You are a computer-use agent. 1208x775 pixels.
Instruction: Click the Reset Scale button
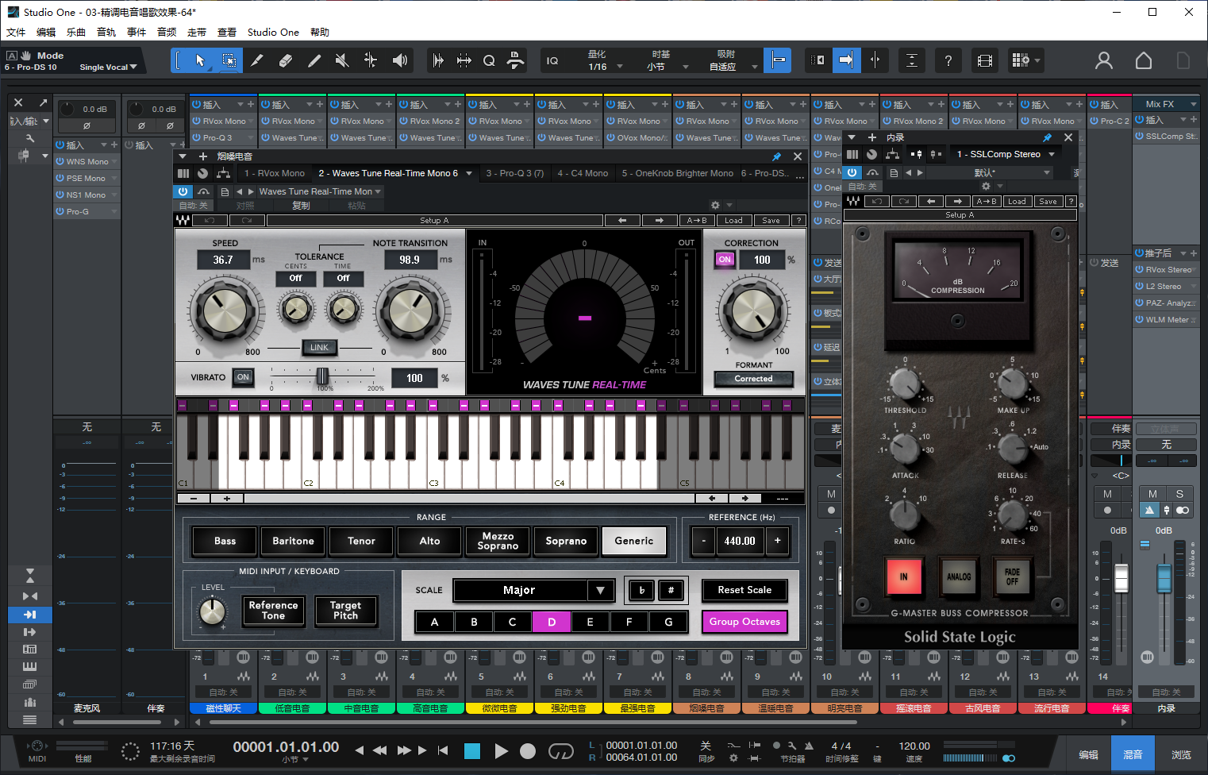point(744,590)
